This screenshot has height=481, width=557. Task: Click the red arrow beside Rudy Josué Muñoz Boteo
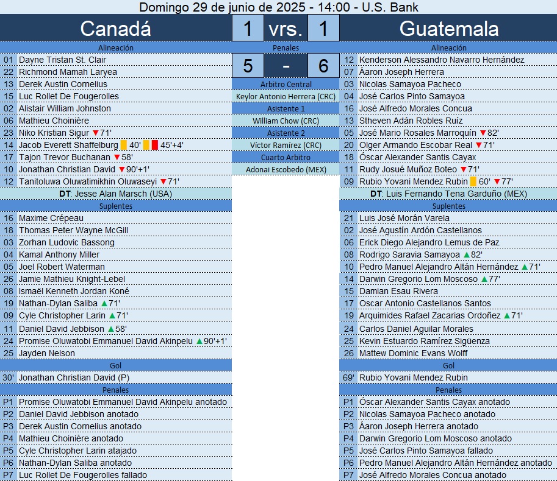(x=462, y=169)
